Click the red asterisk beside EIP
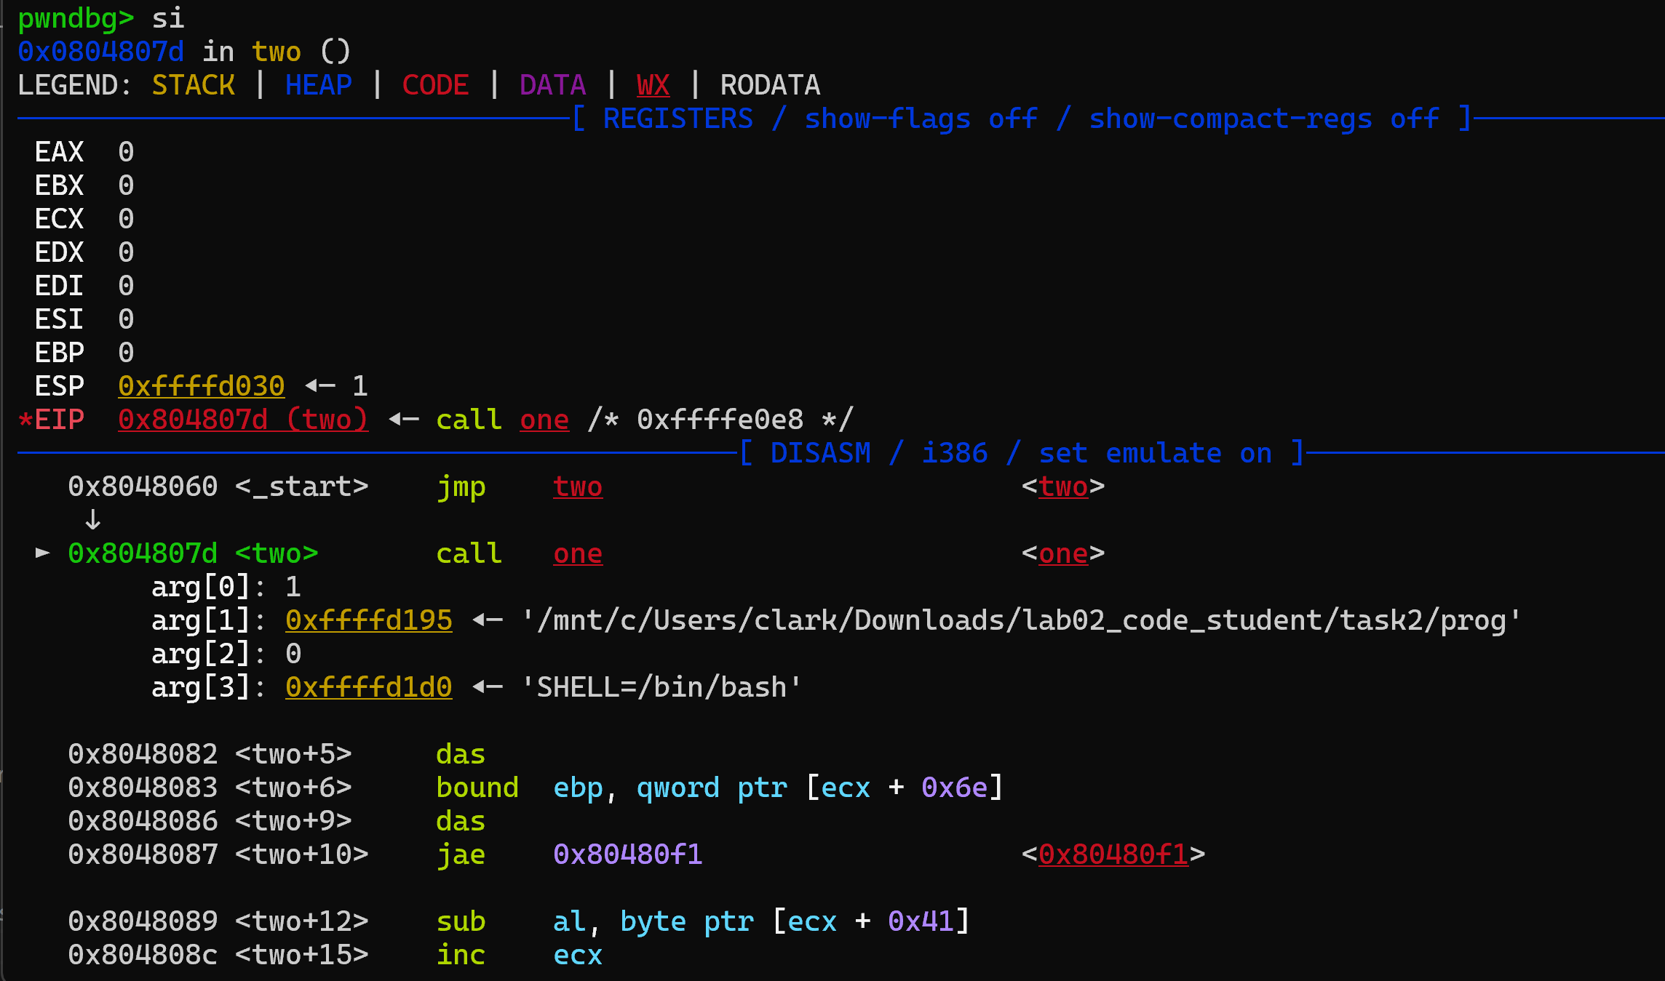 pyautogui.click(x=25, y=420)
